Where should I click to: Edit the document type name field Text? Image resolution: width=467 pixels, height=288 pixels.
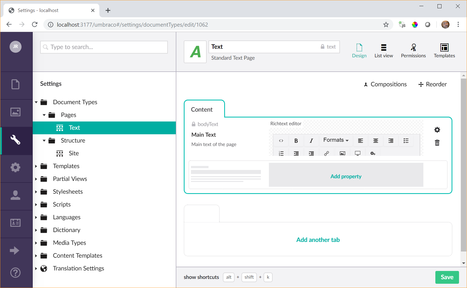(274, 47)
